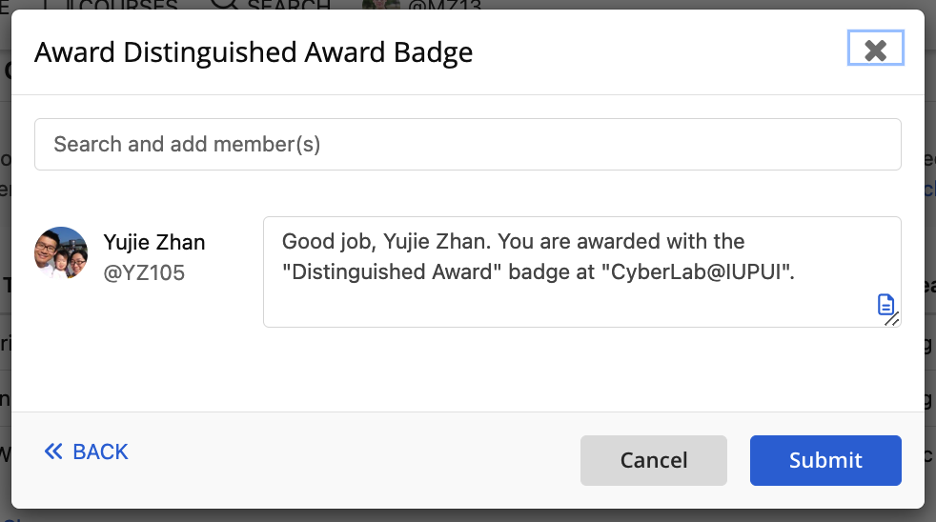The image size is (936, 522).
Task: Click the double chevron back icon
Action: tap(53, 452)
